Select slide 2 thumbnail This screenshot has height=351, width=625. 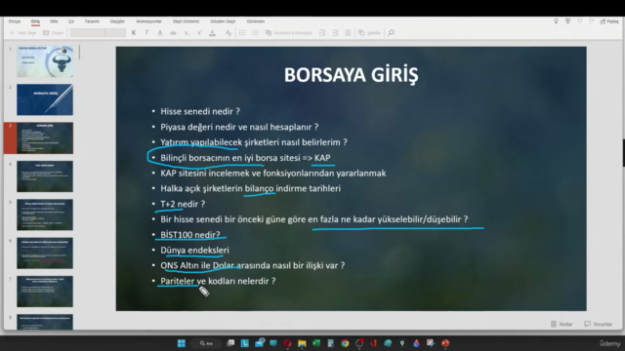pyautogui.click(x=45, y=99)
